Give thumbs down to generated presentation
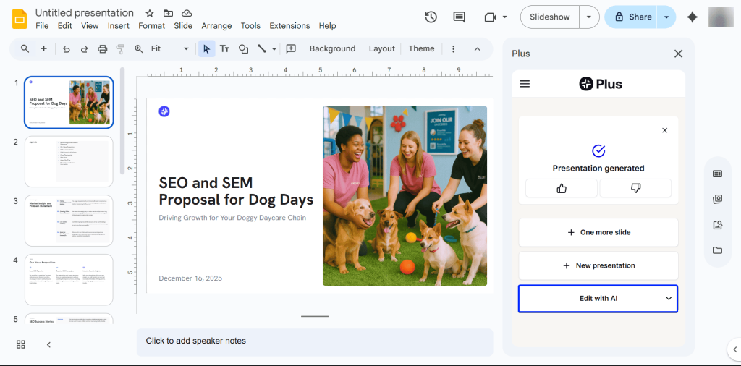The height and width of the screenshot is (366, 741). (635, 188)
